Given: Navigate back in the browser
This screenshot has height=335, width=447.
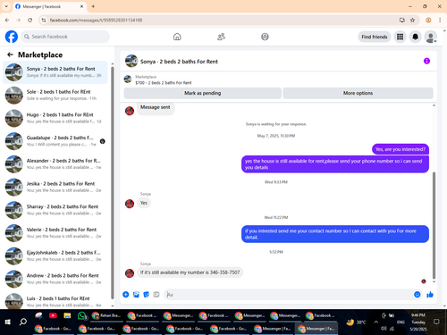Looking at the screenshot, I should tap(7, 20).
